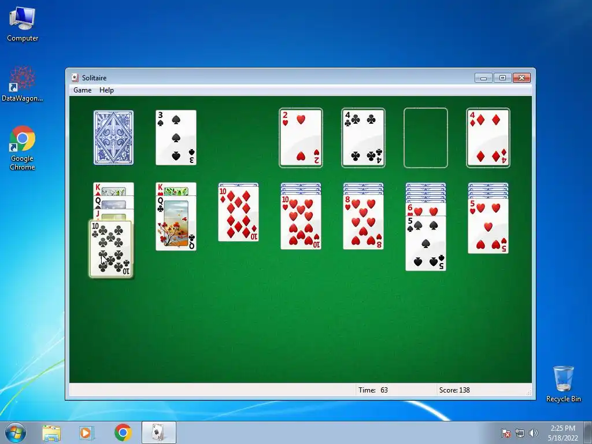The height and width of the screenshot is (444, 592).
Task: Open Google Chrome desktop shortcut
Action: point(23,148)
